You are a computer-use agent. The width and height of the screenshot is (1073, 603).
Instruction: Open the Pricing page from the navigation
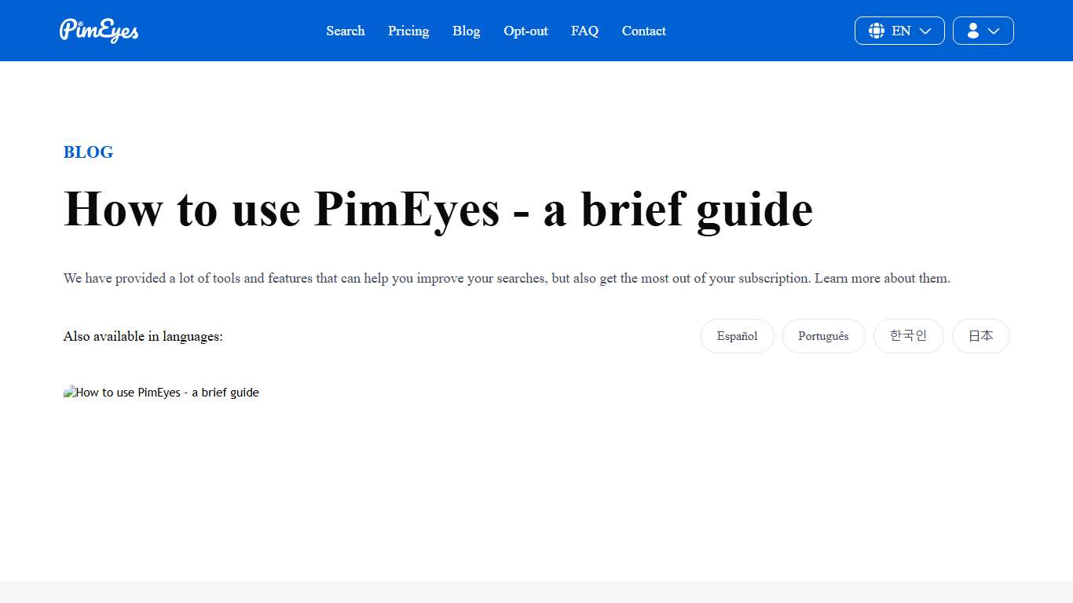click(408, 31)
